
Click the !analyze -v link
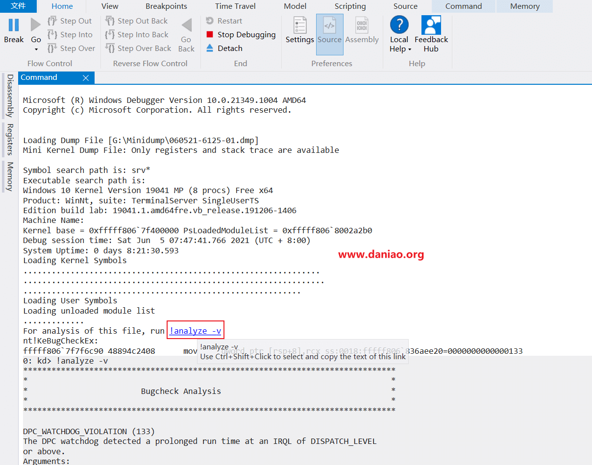(x=195, y=331)
